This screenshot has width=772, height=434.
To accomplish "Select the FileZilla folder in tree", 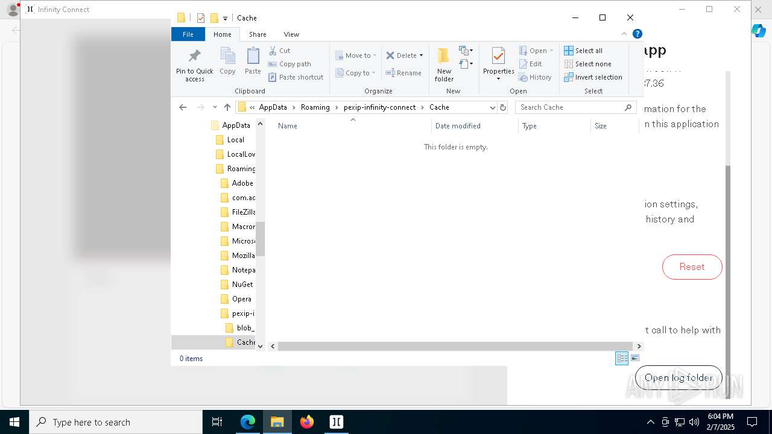I will (238, 212).
